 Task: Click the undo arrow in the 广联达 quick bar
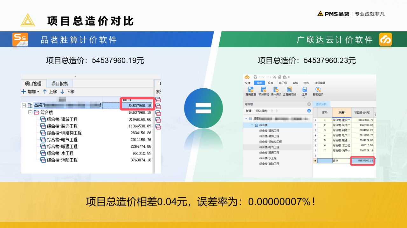[x=260, y=77]
